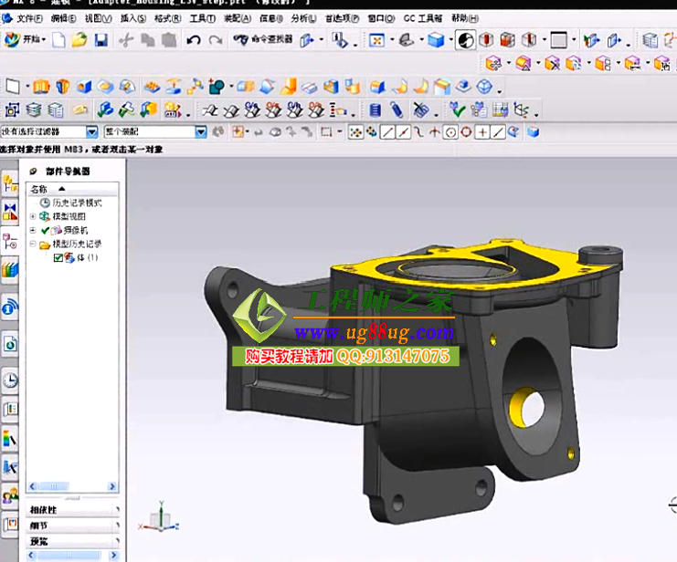The height and width of the screenshot is (562, 677).
Task: Click the Open folder icon in toolbar
Action: 79,40
